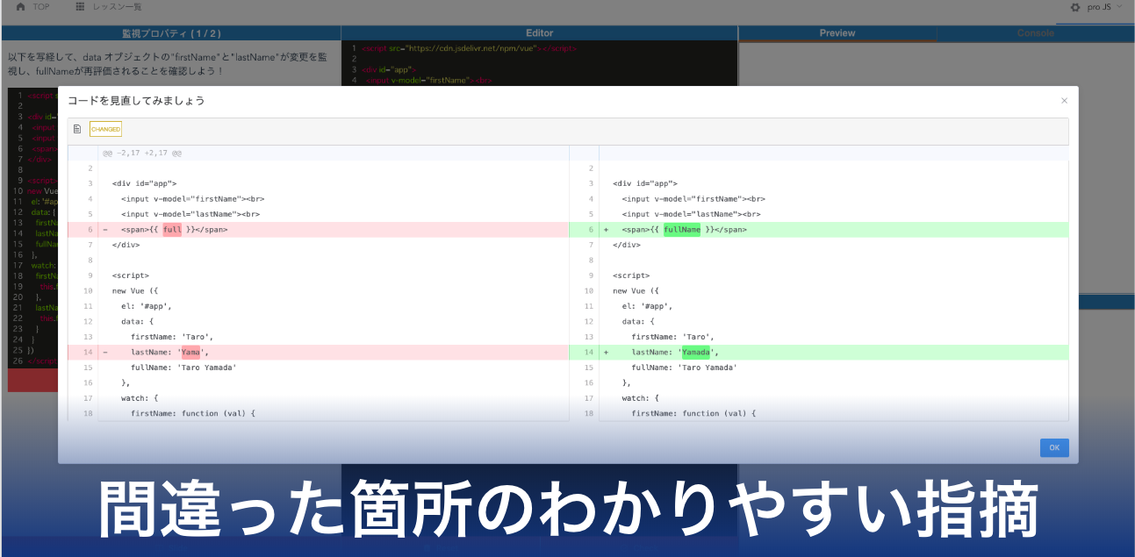Click the dialog title コードを見直してみましょう
This screenshot has height=557, width=1135.
136,101
